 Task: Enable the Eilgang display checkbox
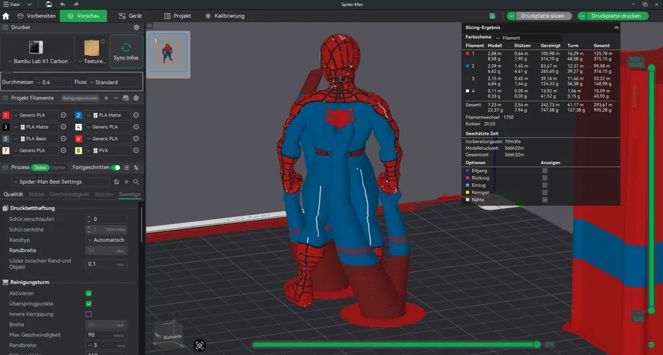[x=544, y=171]
